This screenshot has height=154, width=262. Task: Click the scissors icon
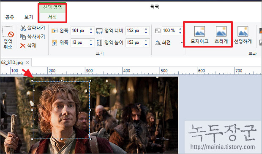tap(23, 28)
